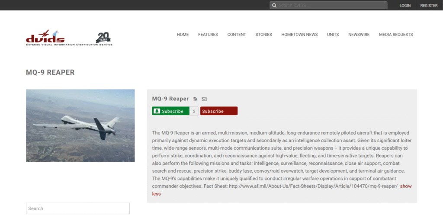Click the MQ-9 Reaper drone thumbnail image
This screenshot has width=443, height=218.
click(x=80, y=125)
